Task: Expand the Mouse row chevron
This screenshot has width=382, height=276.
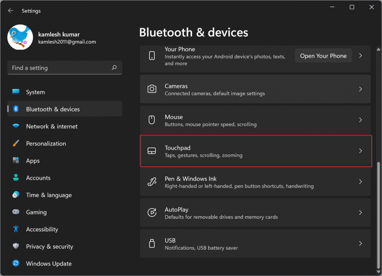Action: [361, 120]
